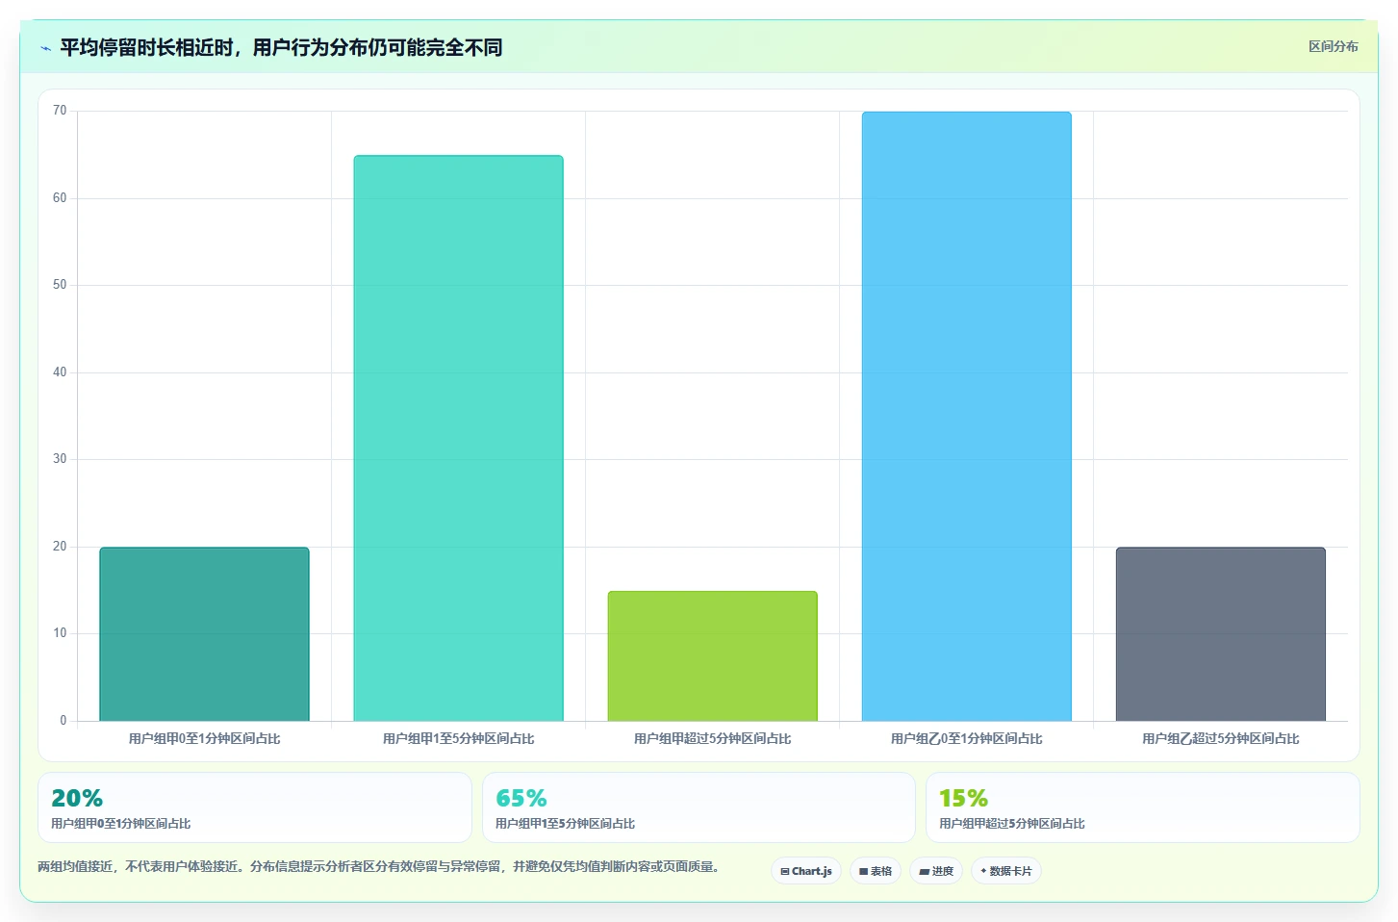Click the blue 用户组乙0至1分钟 bar

966,417
